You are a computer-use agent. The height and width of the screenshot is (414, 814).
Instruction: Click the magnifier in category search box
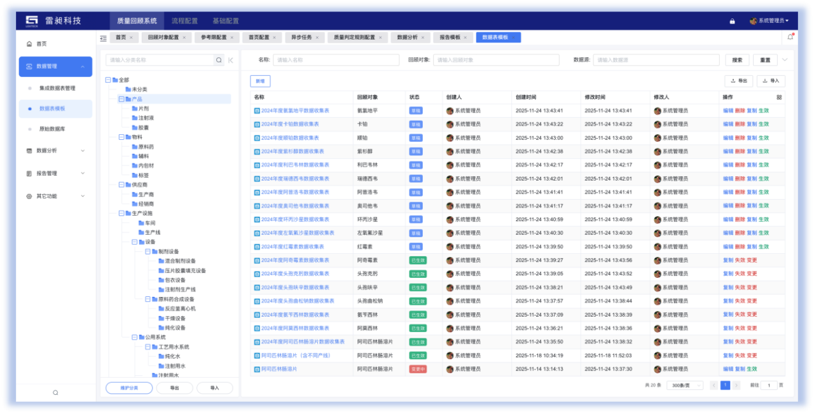[219, 60]
